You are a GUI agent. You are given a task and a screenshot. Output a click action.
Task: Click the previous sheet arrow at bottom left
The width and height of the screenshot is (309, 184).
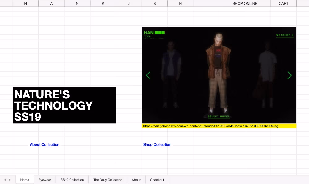pos(5,180)
